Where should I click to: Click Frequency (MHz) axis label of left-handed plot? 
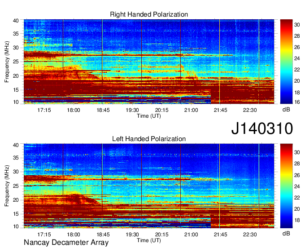(7, 186)
